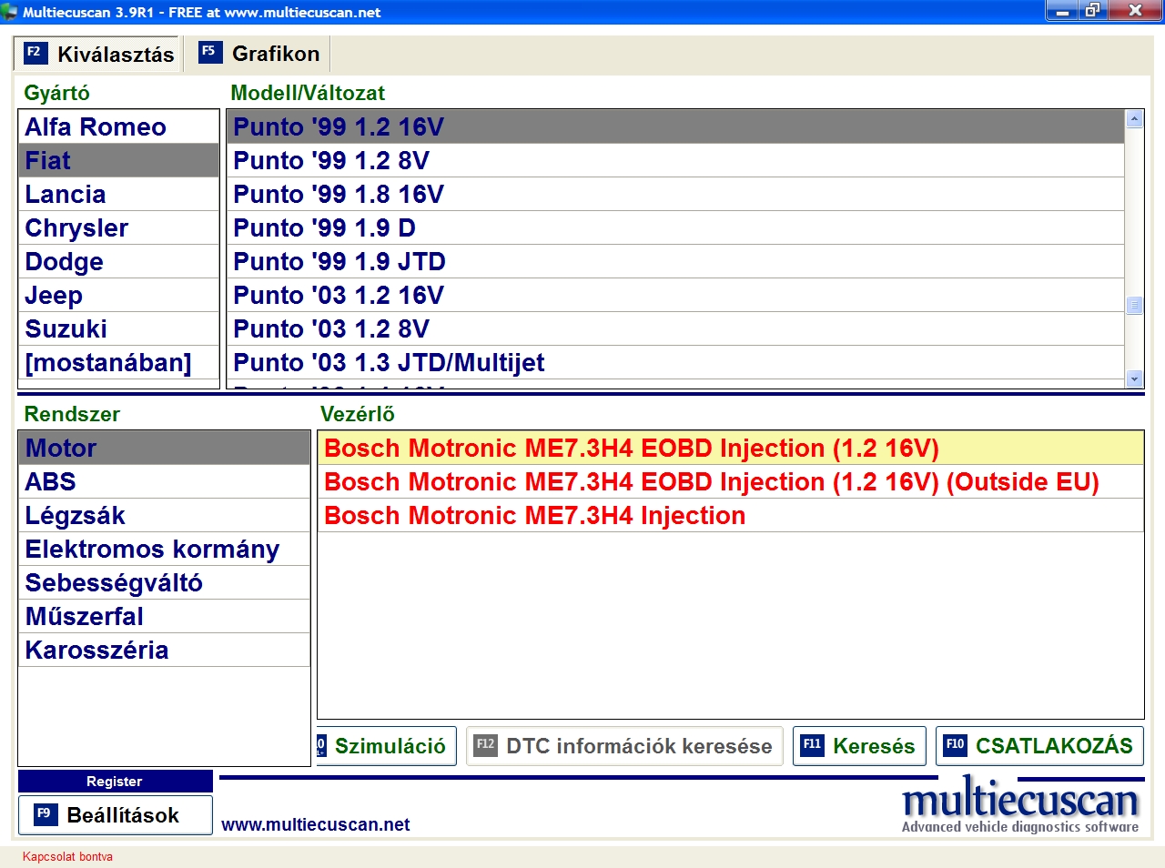Click the Szimuláció button
Screen dimensions: 1165x868
(387, 746)
